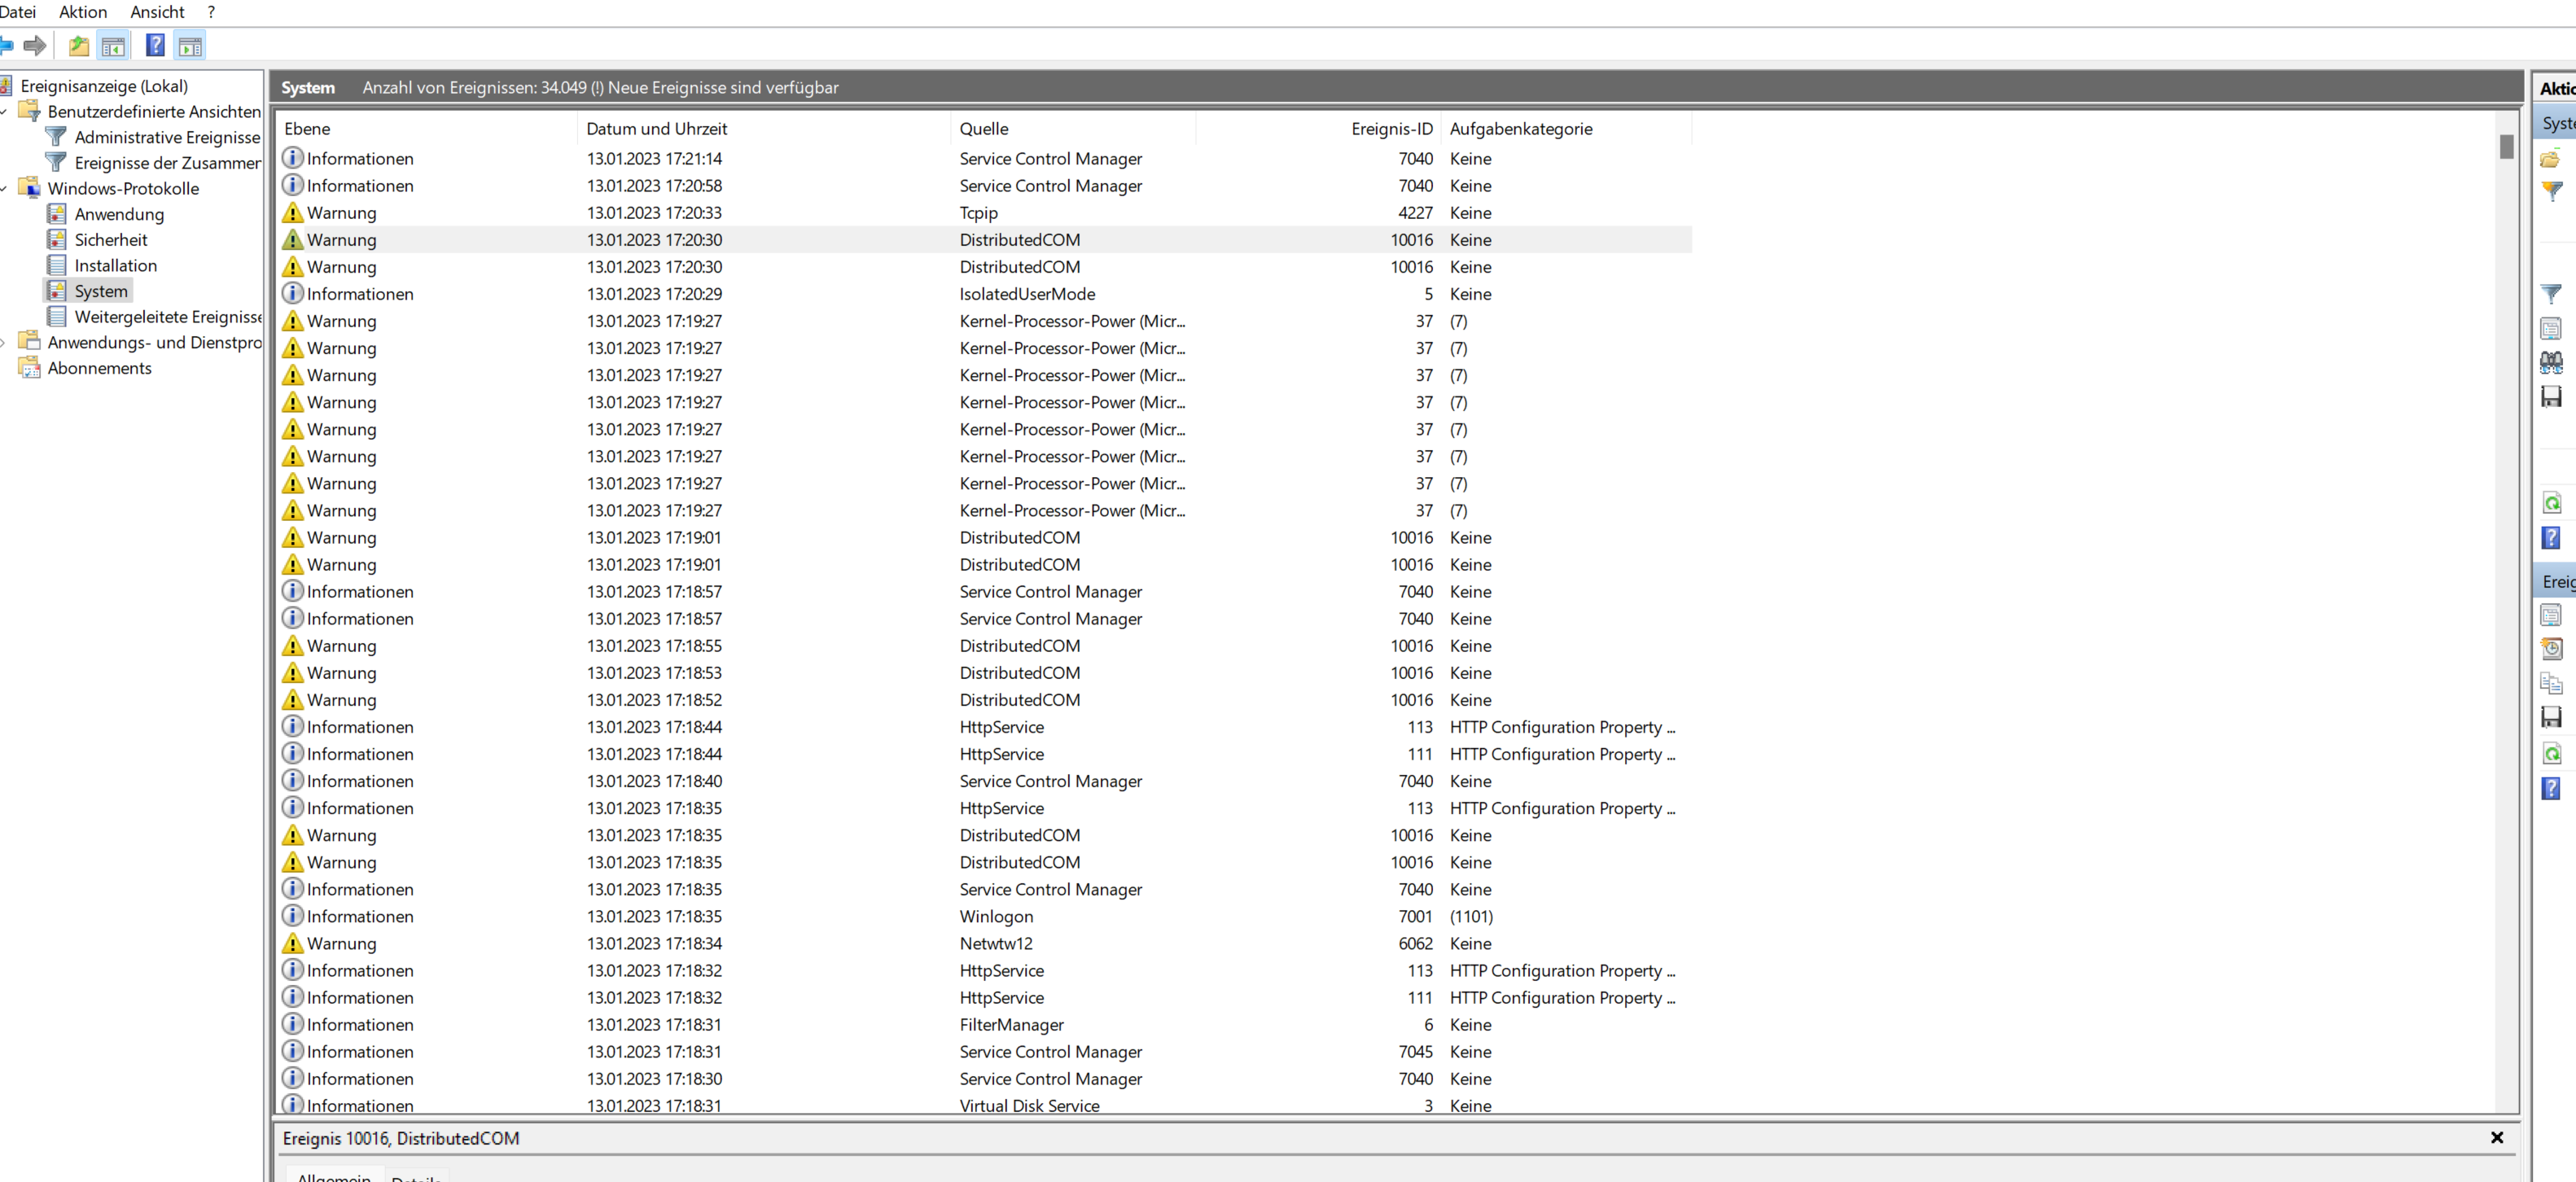2576x1182 pixels.
Task: Sort by the Ereignis-ID column header
Action: pos(1391,129)
